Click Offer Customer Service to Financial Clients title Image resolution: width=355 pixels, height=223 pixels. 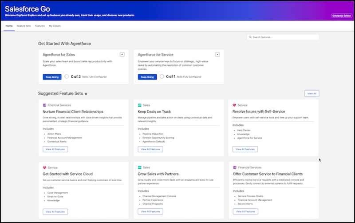(x=268, y=174)
